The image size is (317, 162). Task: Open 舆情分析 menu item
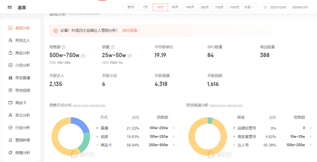[23, 153]
